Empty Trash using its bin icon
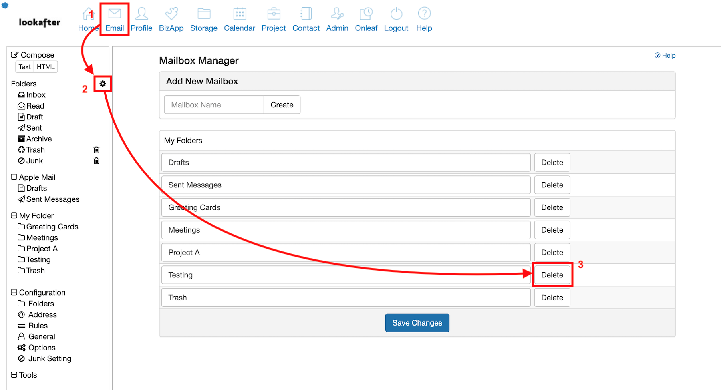The height and width of the screenshot is (390, 721). coord(97,150)
